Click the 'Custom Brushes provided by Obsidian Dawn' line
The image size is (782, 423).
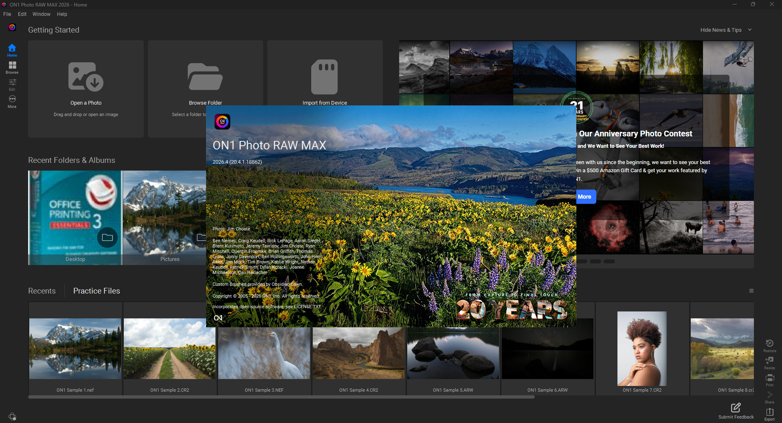(257, 284)
